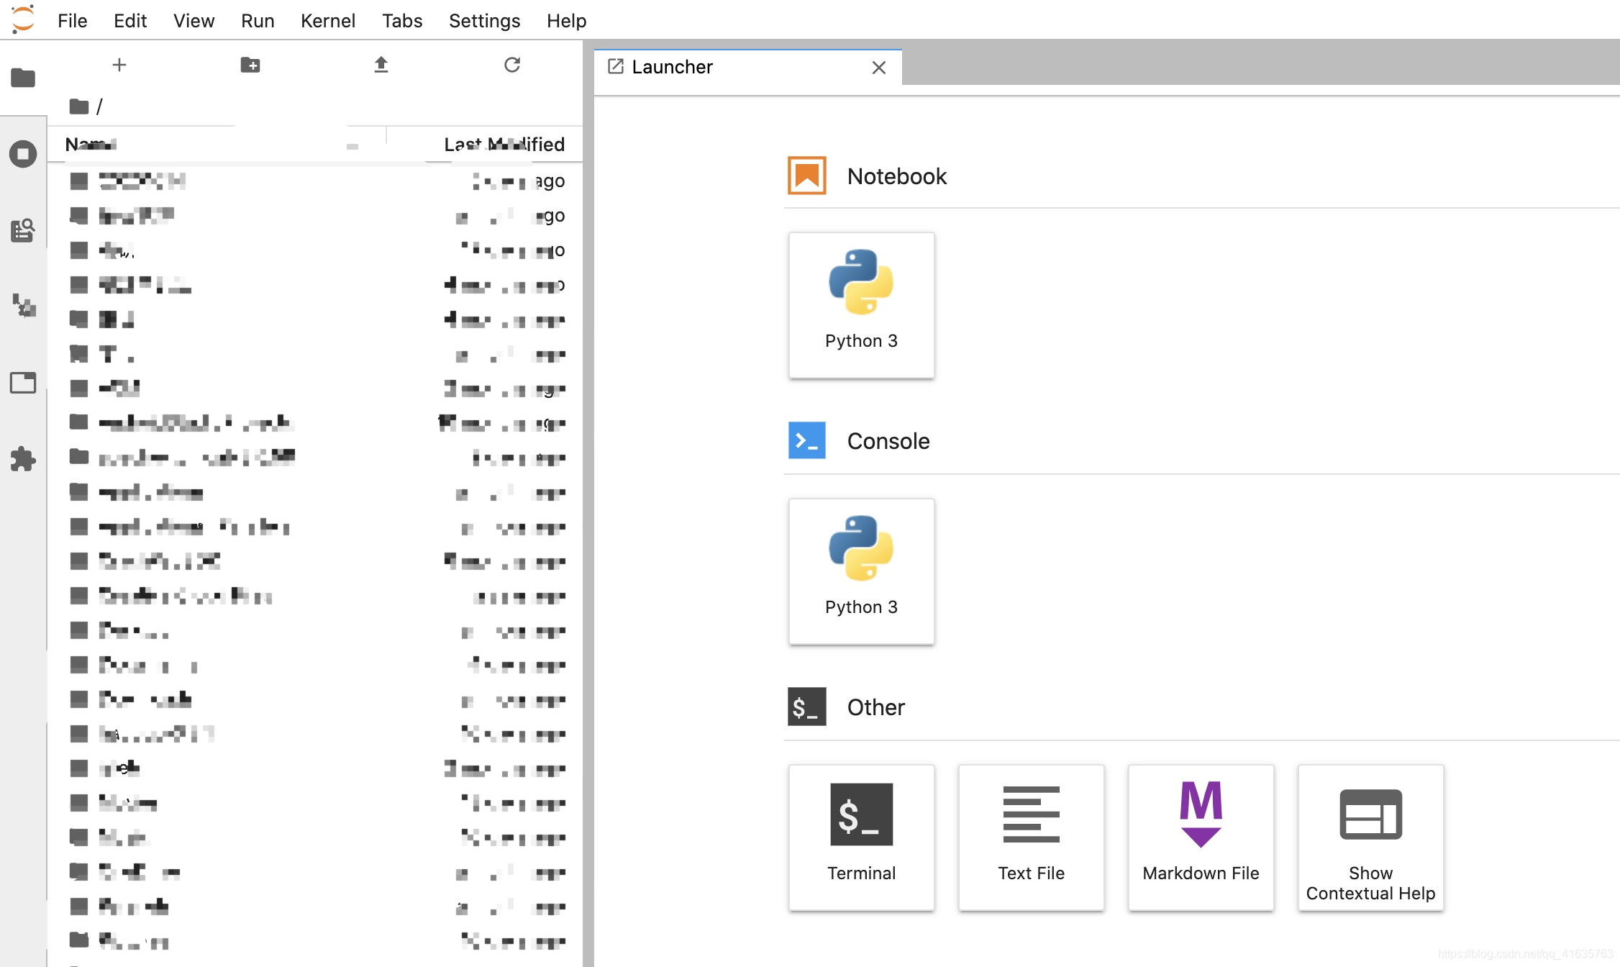Open the Extension Manager puzzle icon
Image resolution: width=1620 pixels, height=967 pixels.
coord(23,459)
